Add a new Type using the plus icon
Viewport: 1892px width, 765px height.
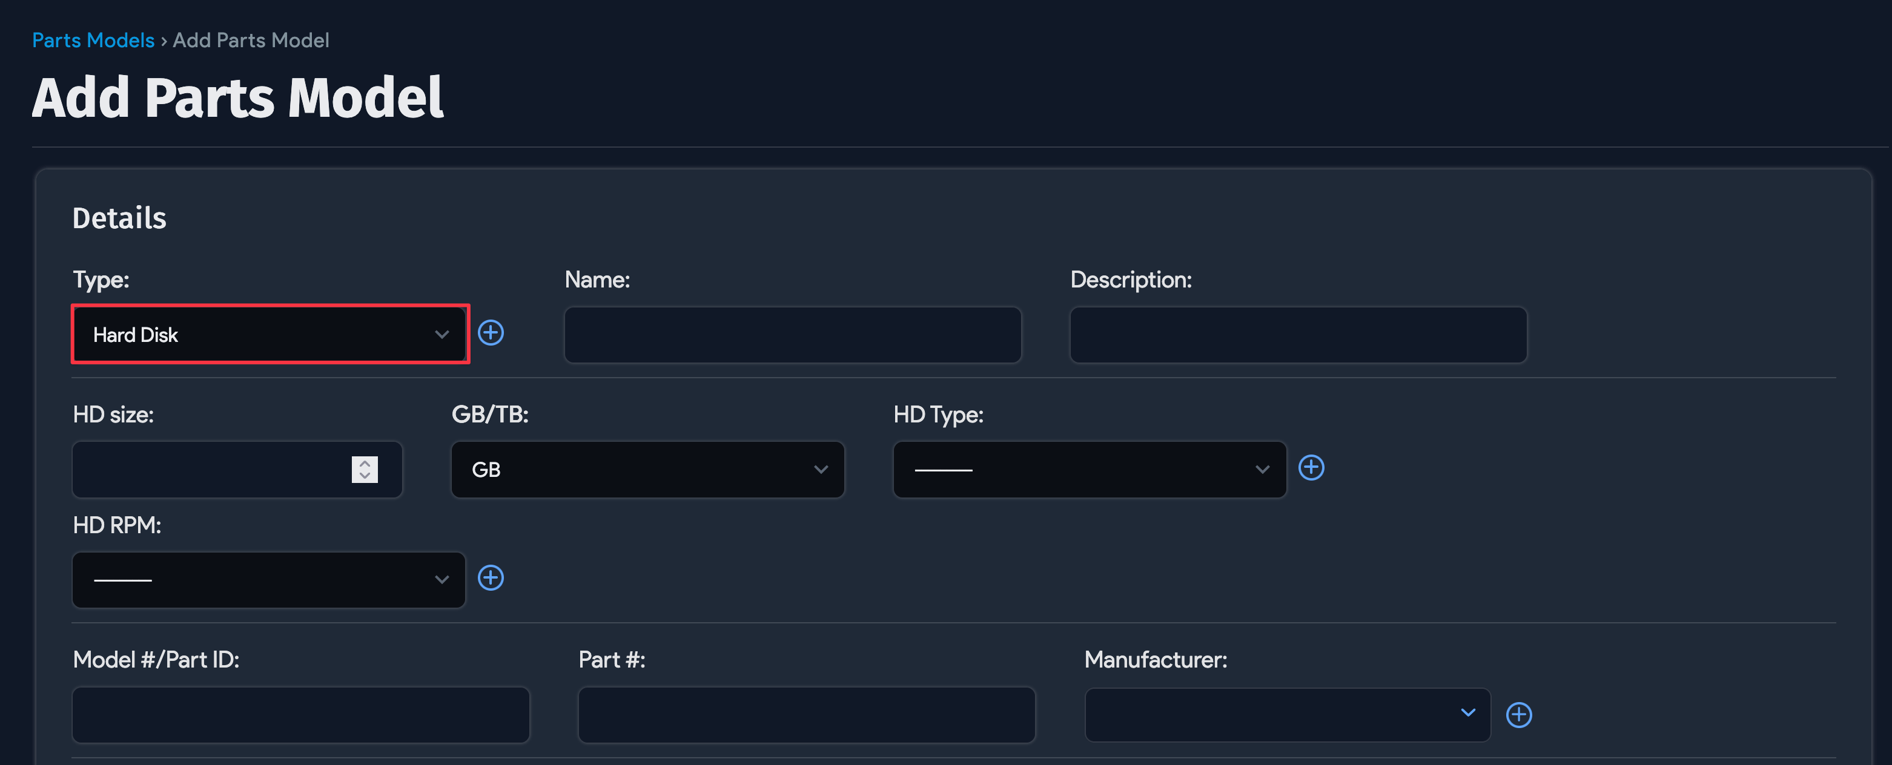[491, 333]
